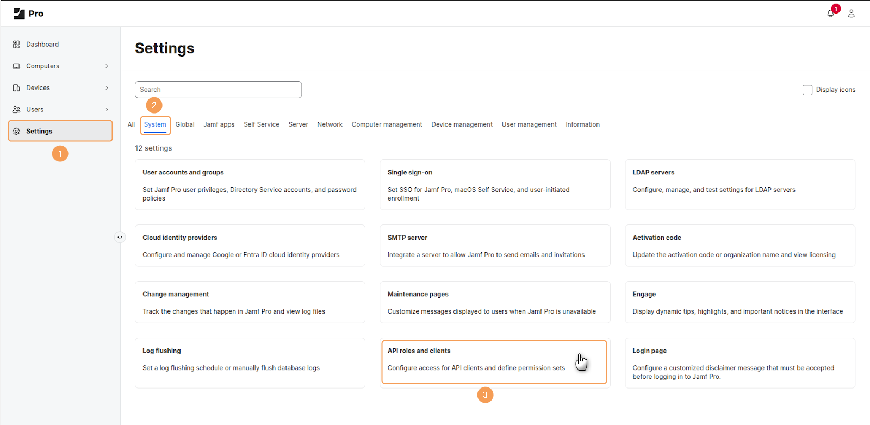Open the Single sign-on settings card
The image size is (870, 425).
[x=494, y=185]
